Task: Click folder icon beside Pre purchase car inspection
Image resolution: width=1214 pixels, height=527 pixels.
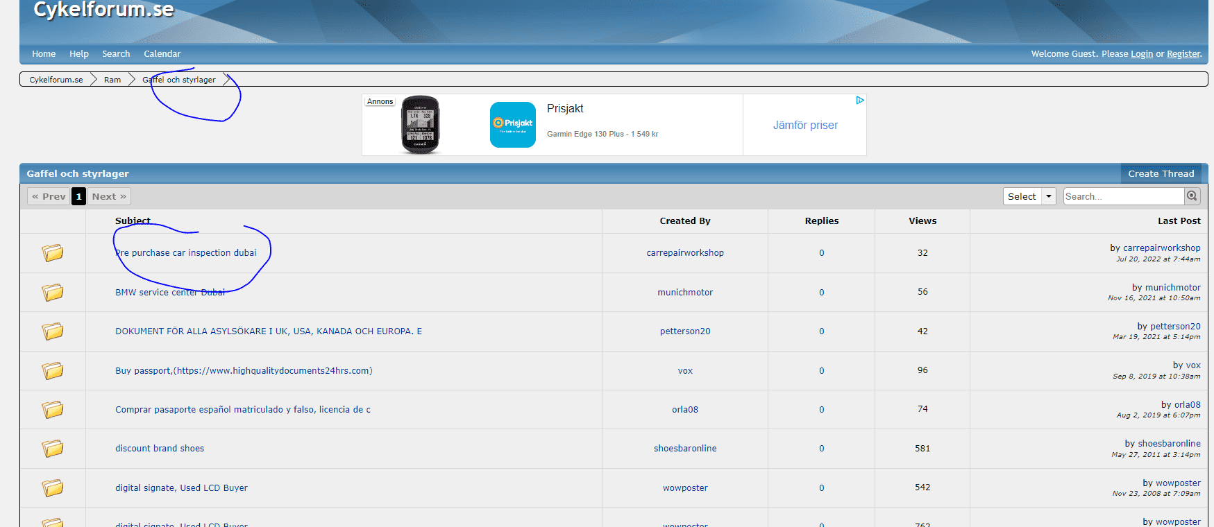Action: pos(53,252)
